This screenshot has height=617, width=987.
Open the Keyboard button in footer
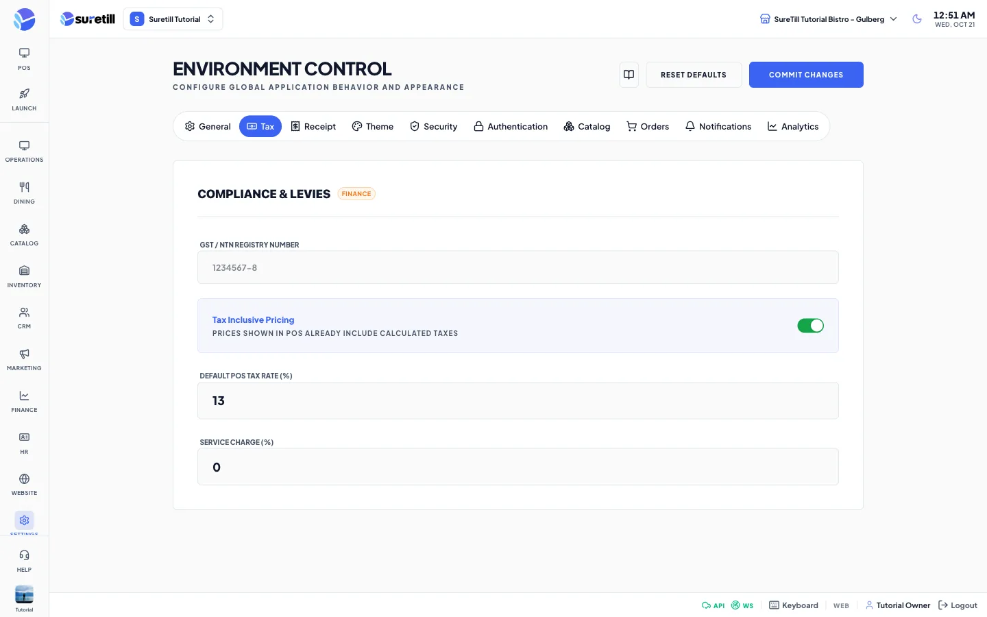tap(794, 605)
